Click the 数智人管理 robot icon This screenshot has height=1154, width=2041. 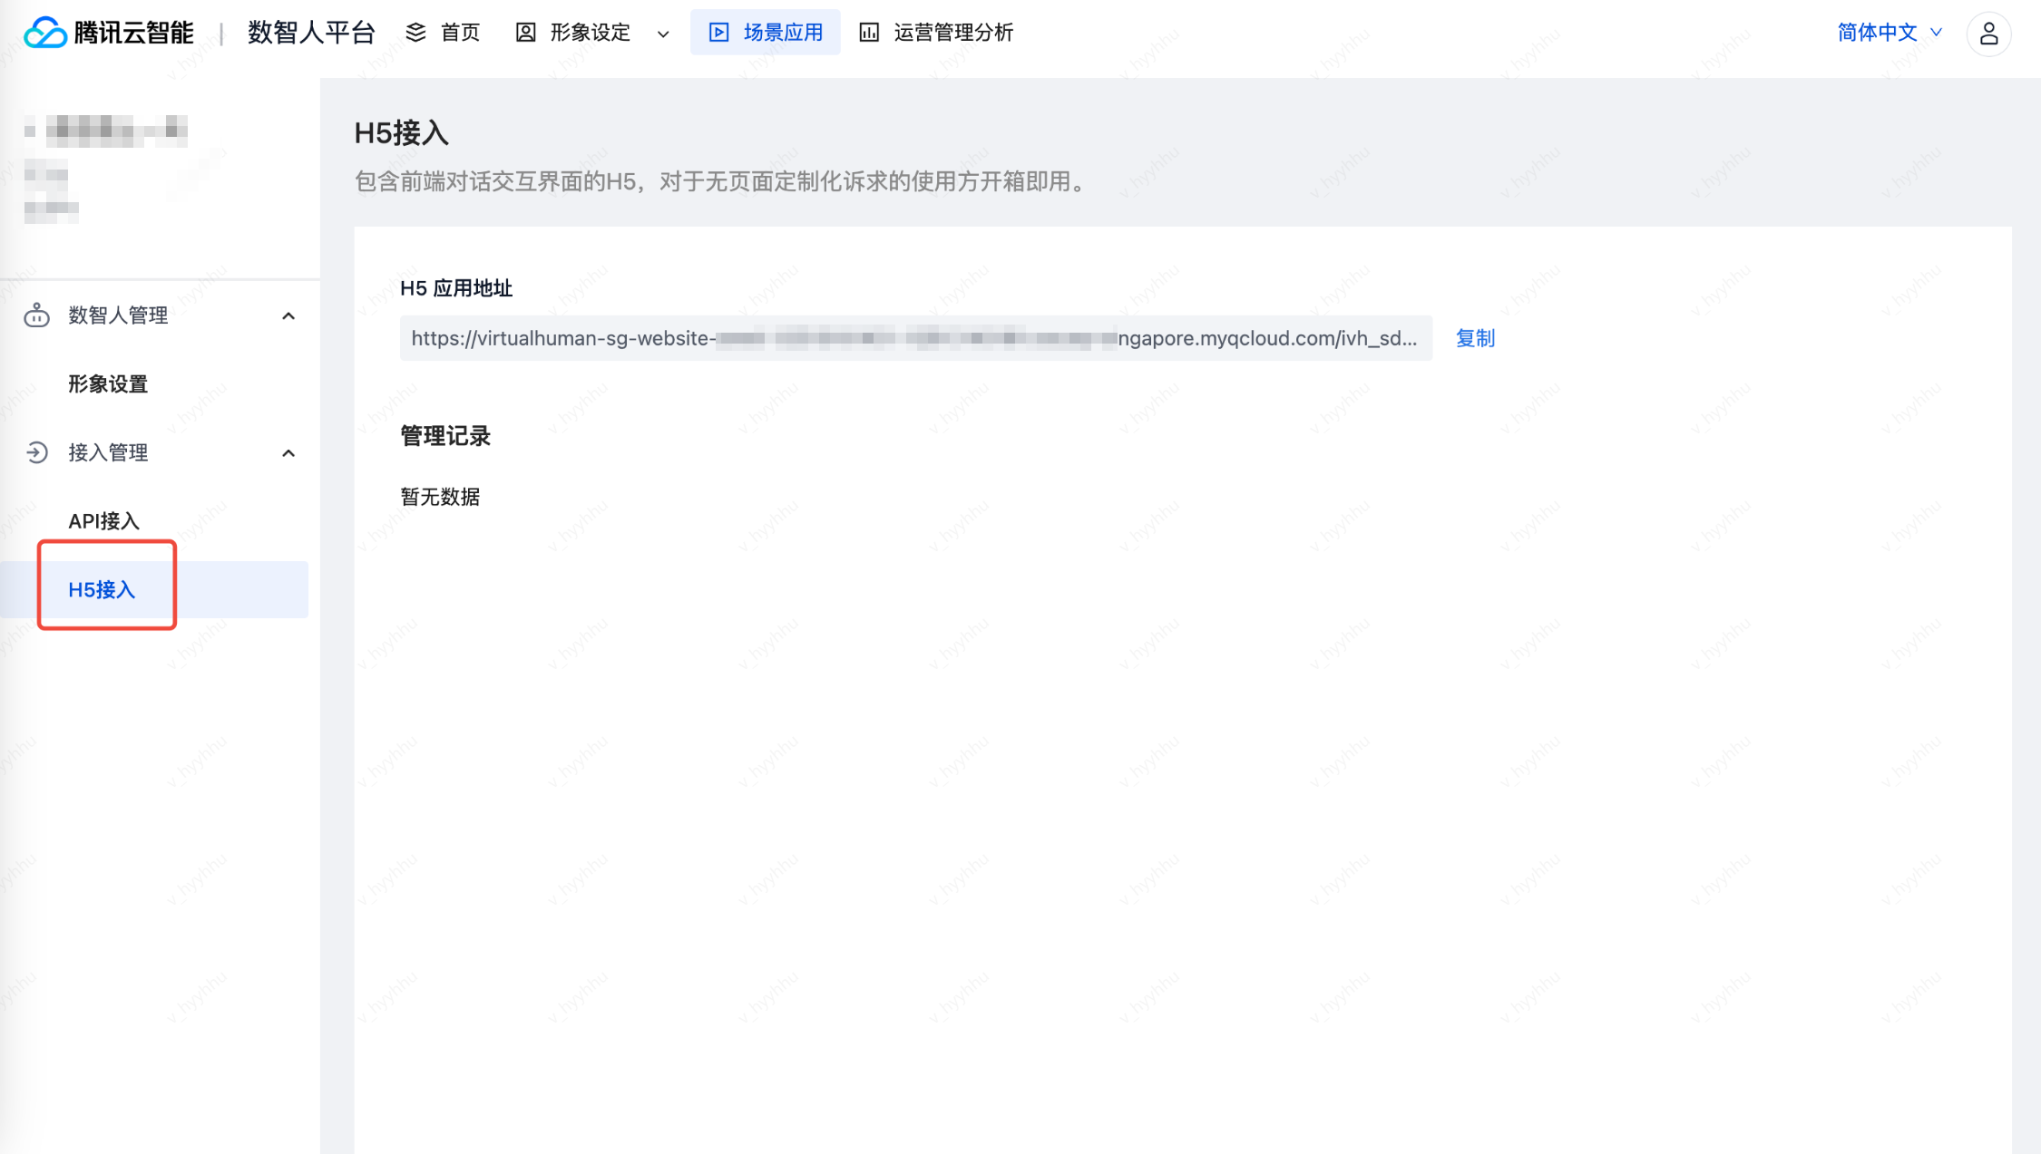(x=36, y=315)
